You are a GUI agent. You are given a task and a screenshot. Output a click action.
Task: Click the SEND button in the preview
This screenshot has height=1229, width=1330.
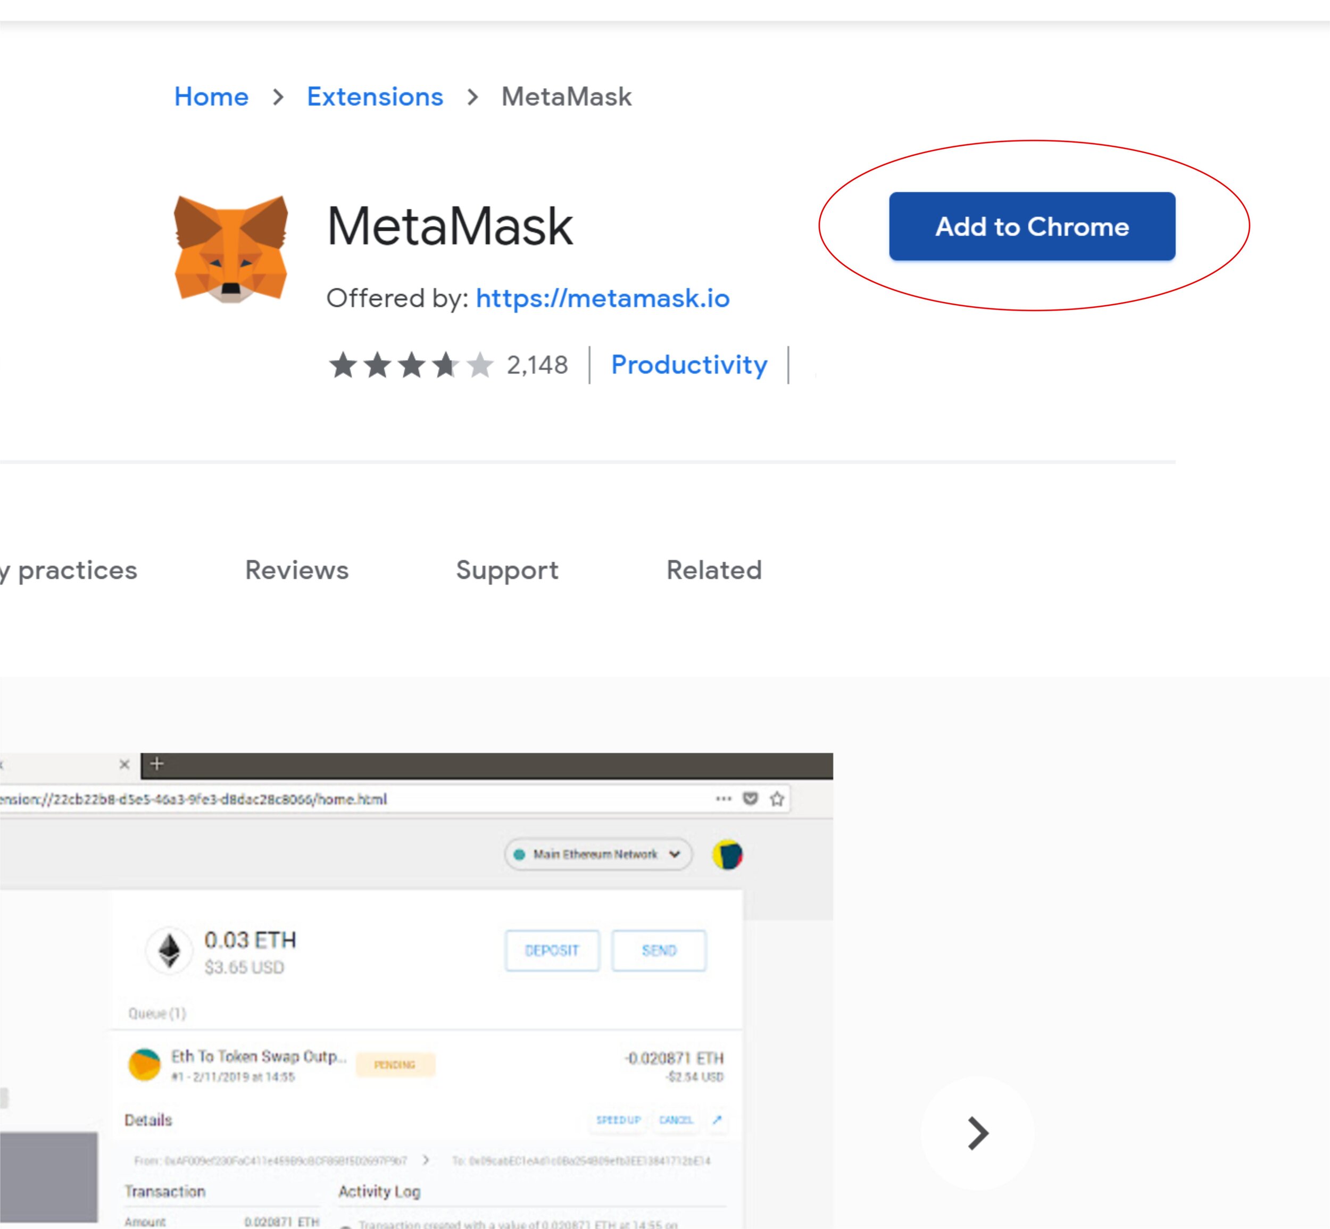659,950
